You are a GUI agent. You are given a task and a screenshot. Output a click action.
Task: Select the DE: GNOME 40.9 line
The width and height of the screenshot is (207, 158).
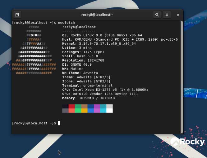77,65
